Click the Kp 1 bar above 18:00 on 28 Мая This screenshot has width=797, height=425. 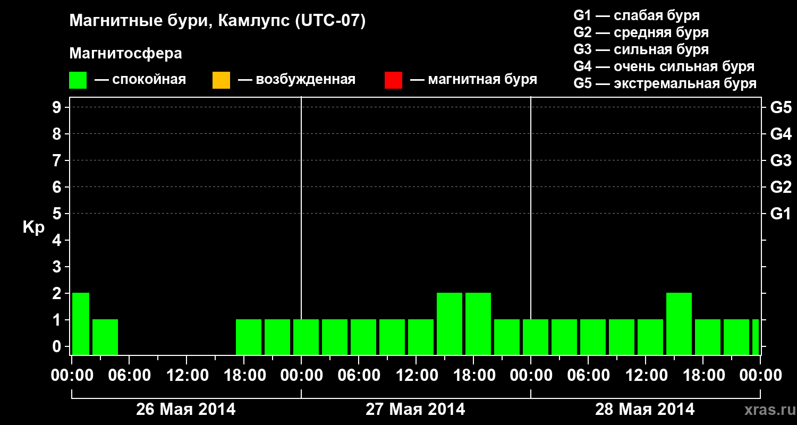[708, 337]
